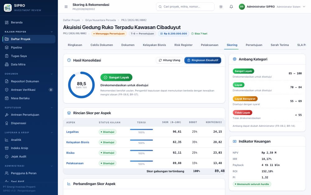Collapse the Administrasi sidebar group

[52, 166]
